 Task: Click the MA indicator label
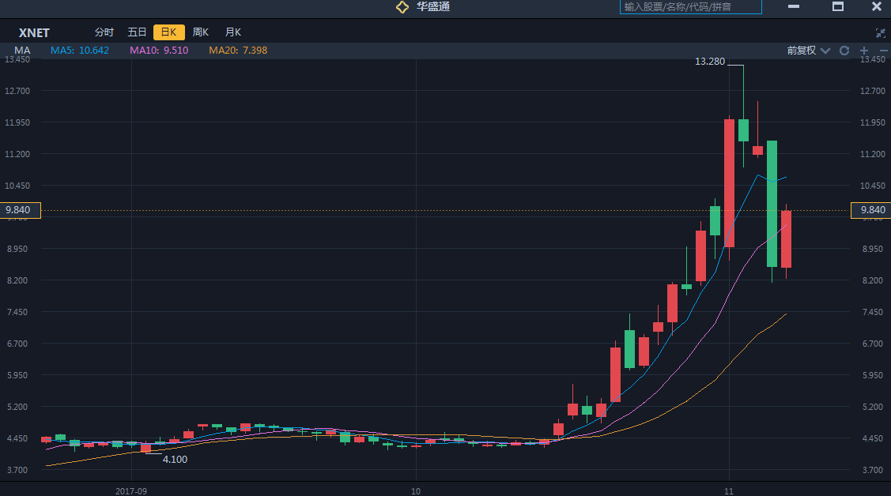click(x=22, y=51)
